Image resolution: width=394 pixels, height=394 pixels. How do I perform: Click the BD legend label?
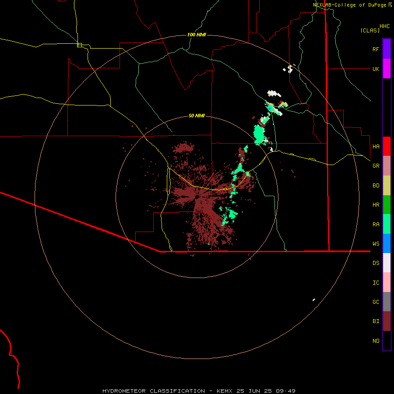[376, 186]
